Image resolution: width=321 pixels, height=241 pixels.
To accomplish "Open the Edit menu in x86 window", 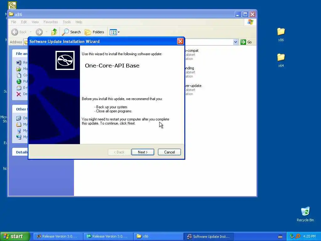I will click(24, 22).
